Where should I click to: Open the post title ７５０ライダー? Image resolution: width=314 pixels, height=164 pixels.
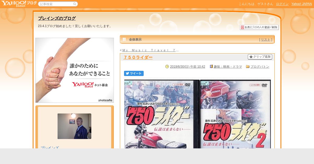tap(138, 58)
